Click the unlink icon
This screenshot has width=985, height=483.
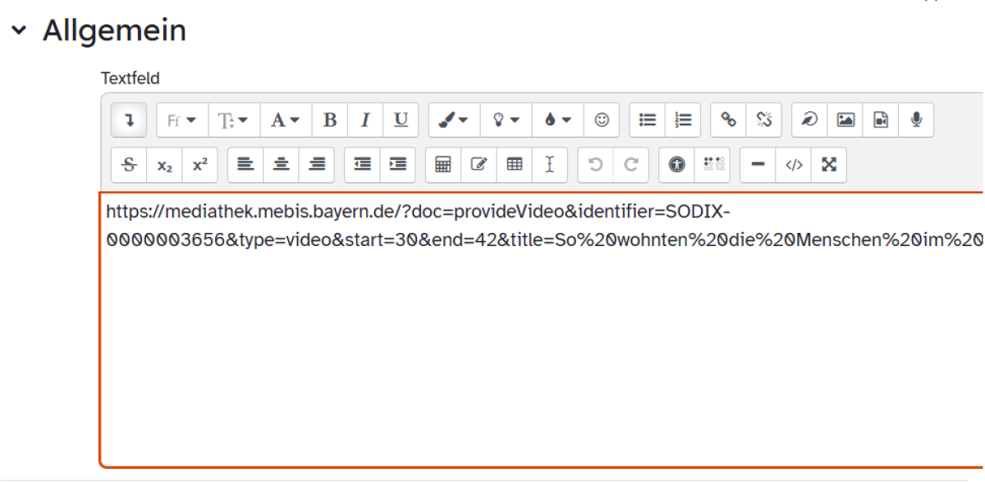click(764, 120)
